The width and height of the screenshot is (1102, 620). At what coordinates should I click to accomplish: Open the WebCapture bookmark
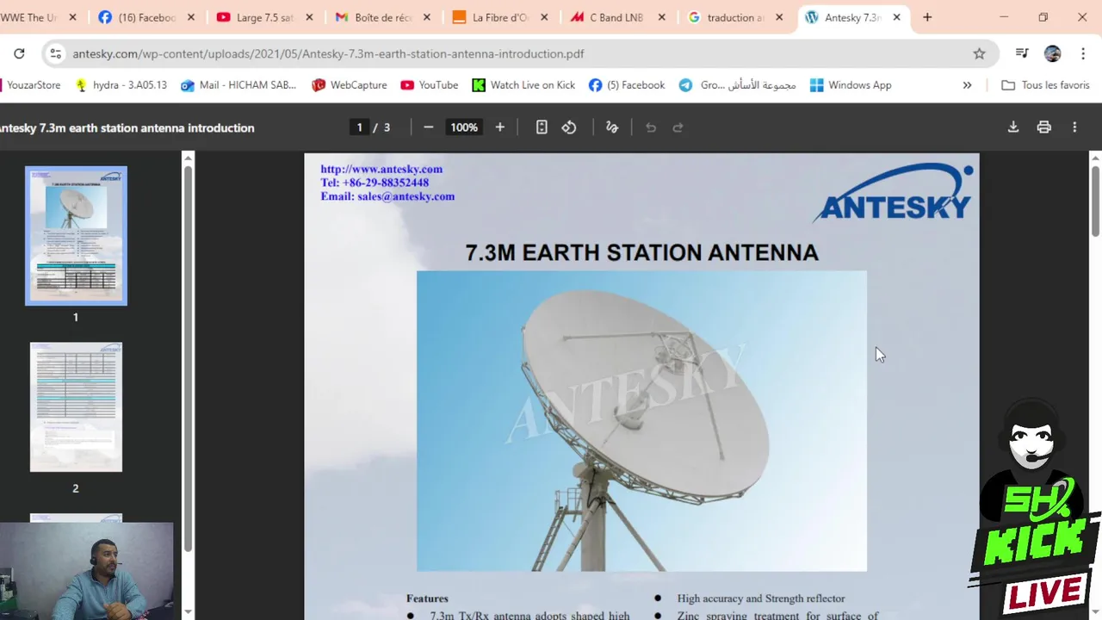(350, 85)
